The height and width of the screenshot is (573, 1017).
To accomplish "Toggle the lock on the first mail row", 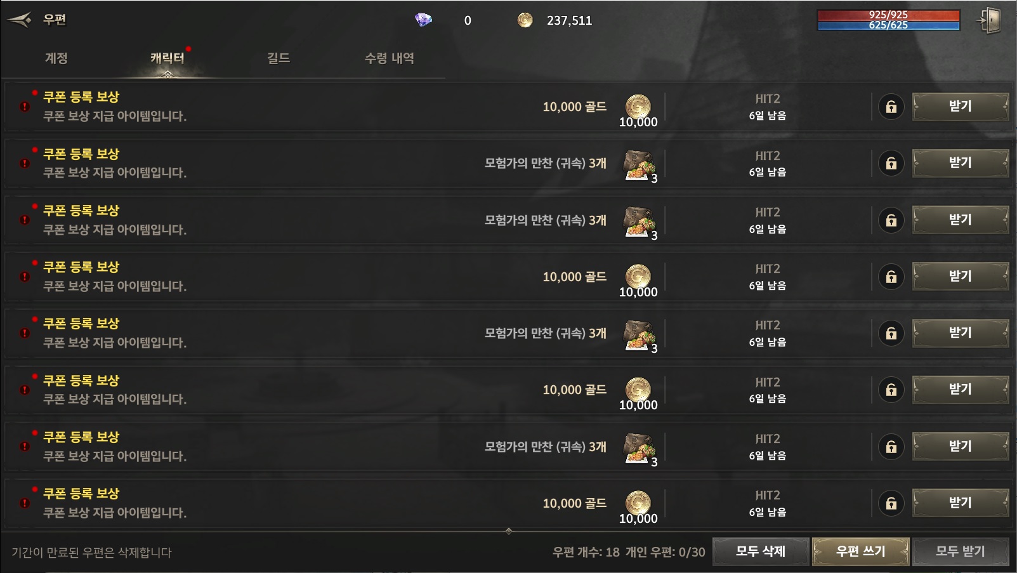I will pos(891,107).
